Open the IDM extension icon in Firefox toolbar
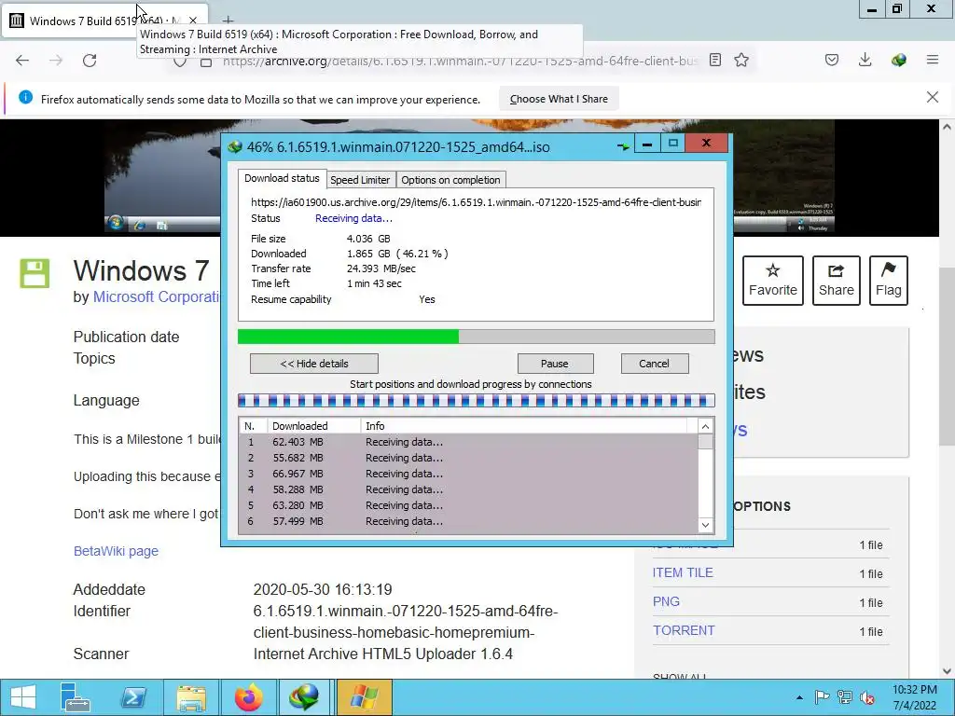The image size is (955, 716). 898,60
